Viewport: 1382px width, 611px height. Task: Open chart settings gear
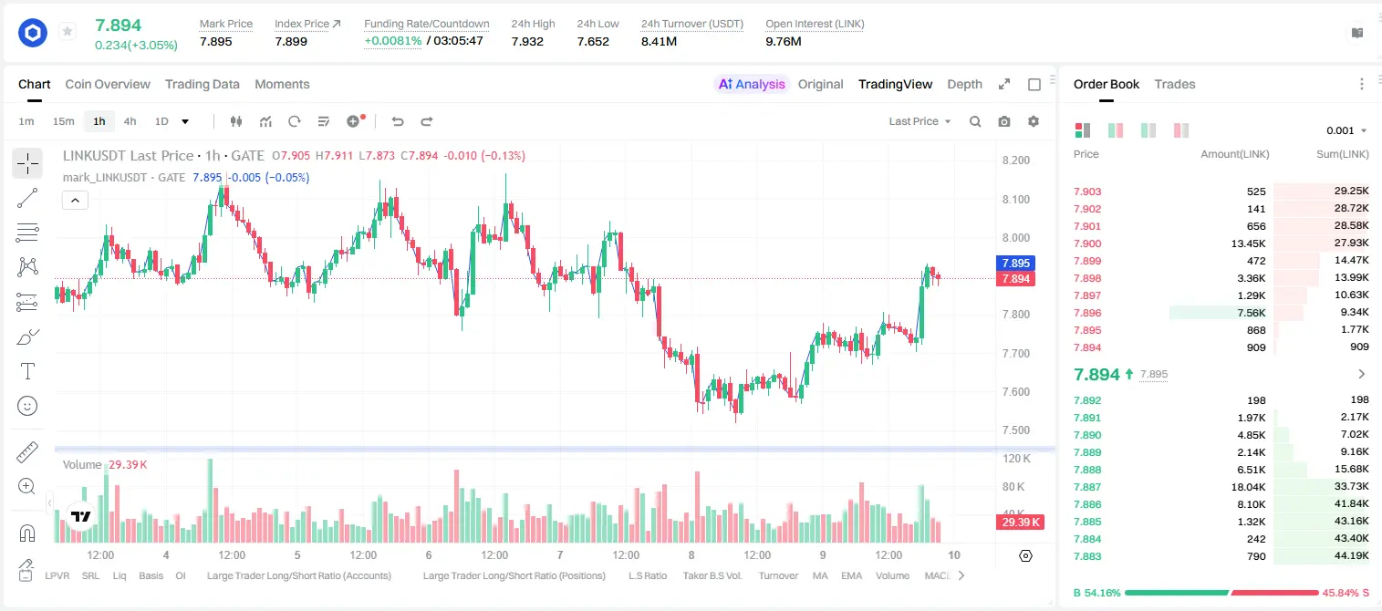tap(1034, 121)
